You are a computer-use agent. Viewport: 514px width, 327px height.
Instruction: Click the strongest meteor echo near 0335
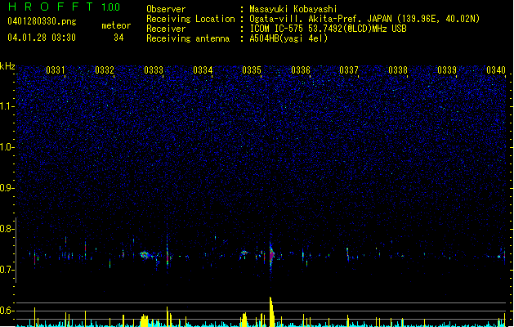[x=271, y=255]
